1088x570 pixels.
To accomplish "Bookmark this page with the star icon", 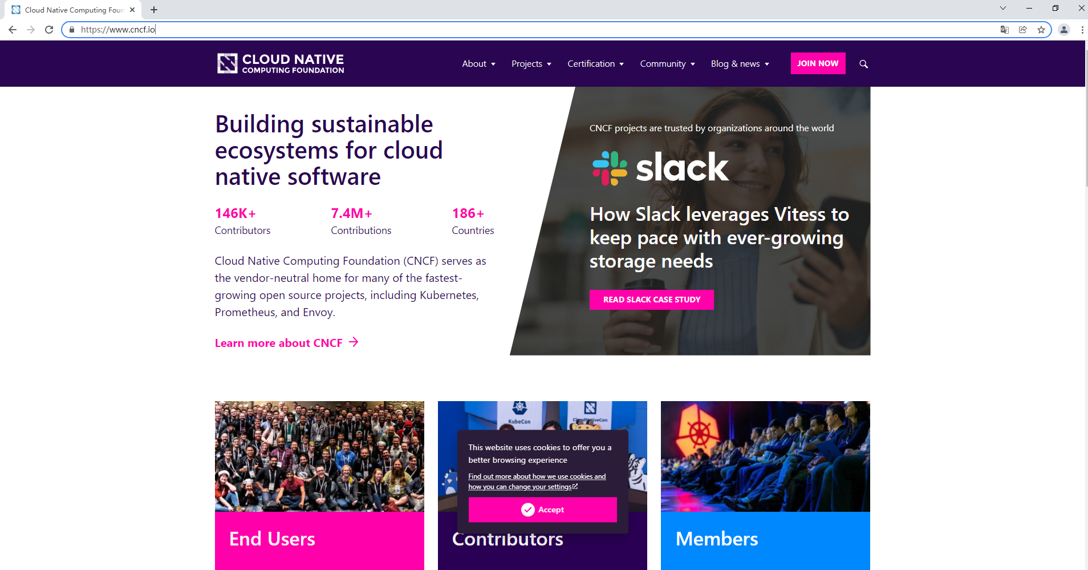I will point(1041,30).
